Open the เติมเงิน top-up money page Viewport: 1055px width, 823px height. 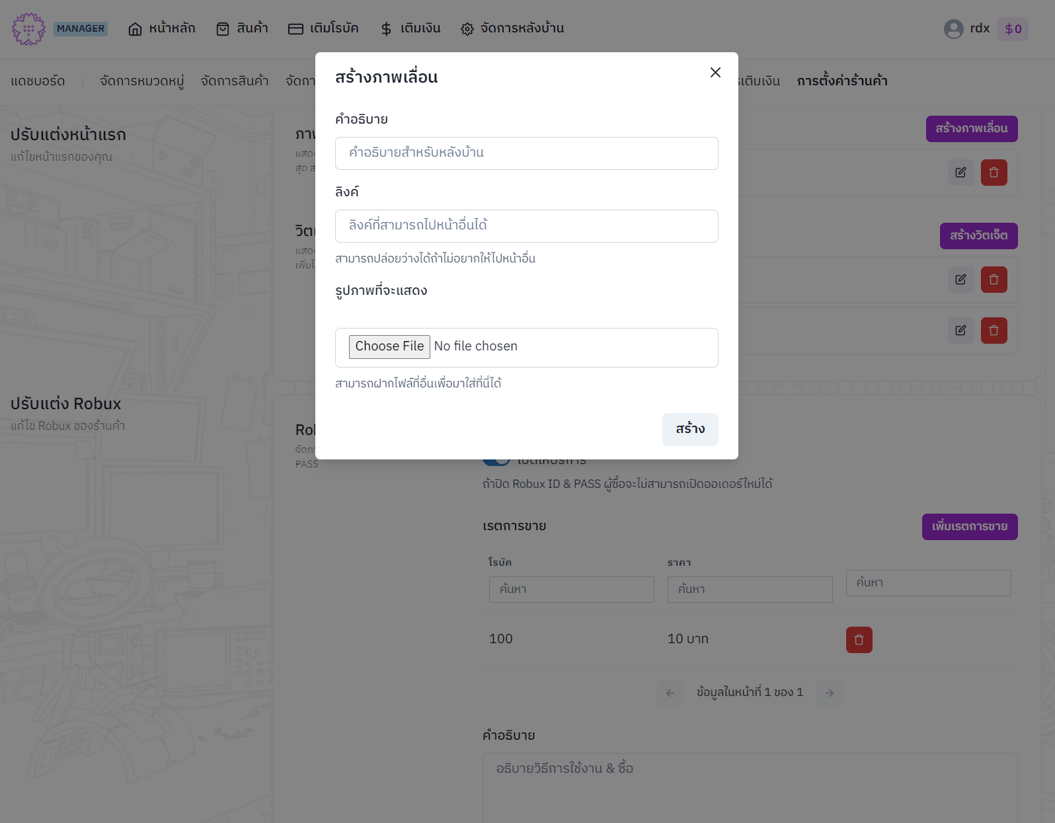click(410, 28)
